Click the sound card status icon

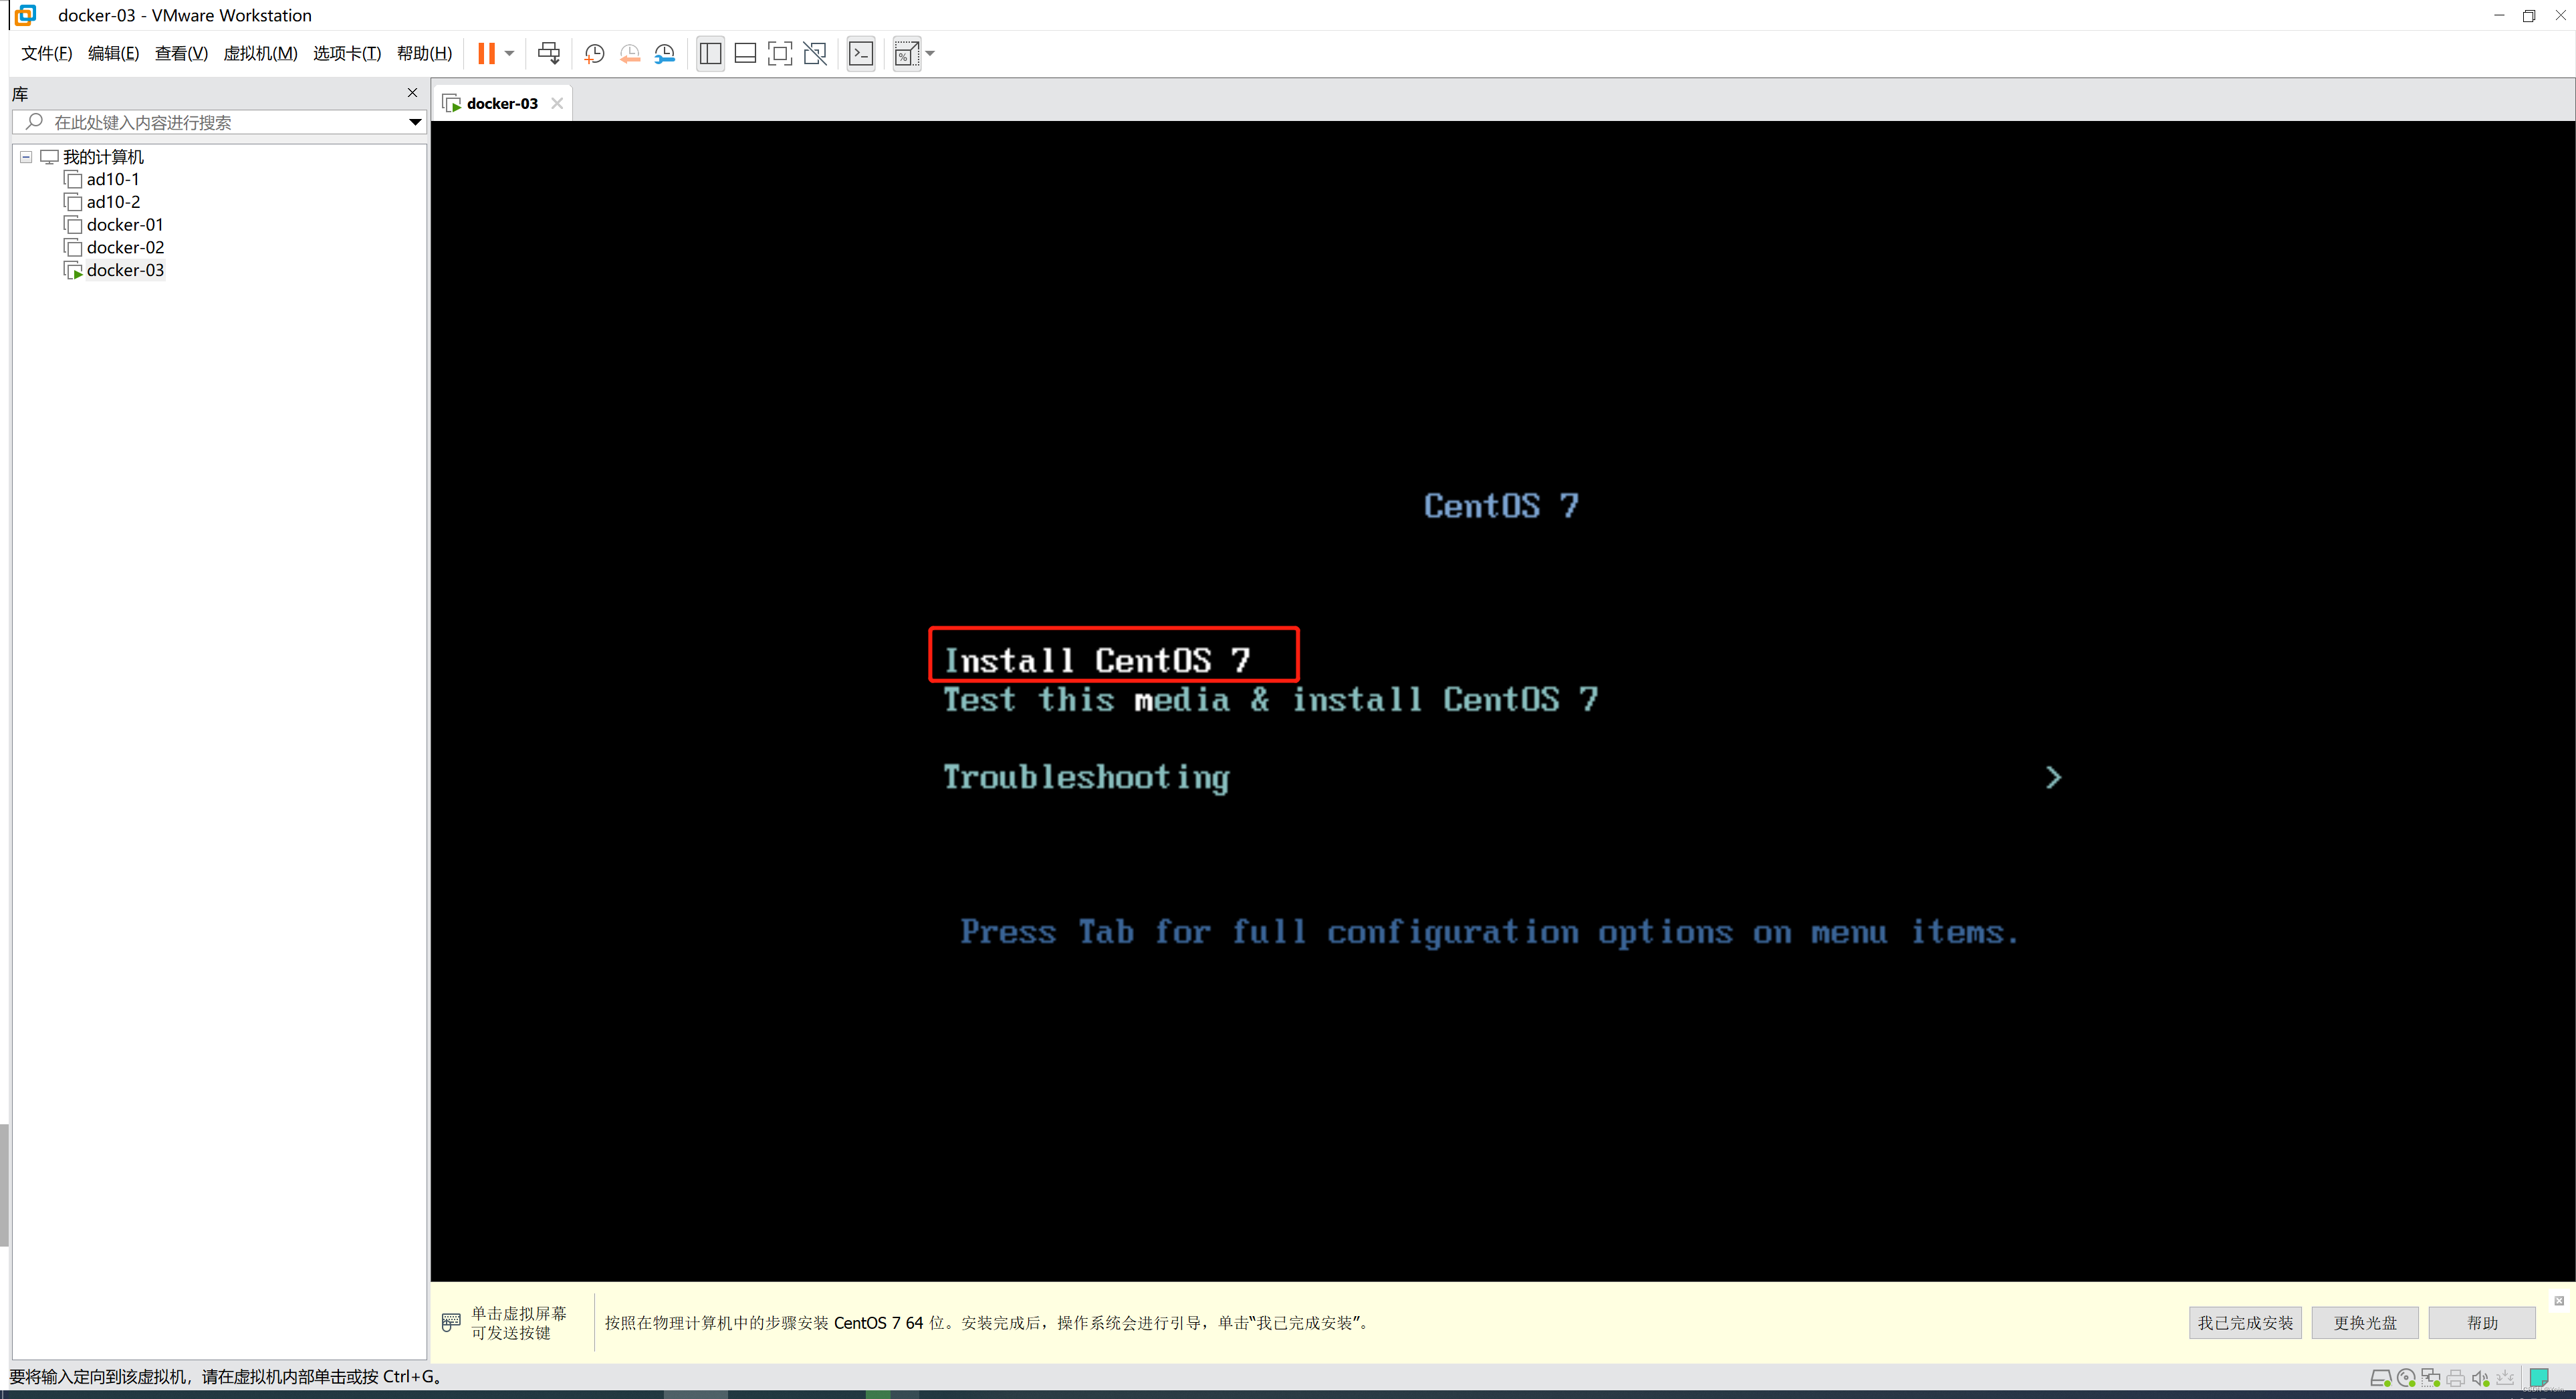[2480, 1378]
